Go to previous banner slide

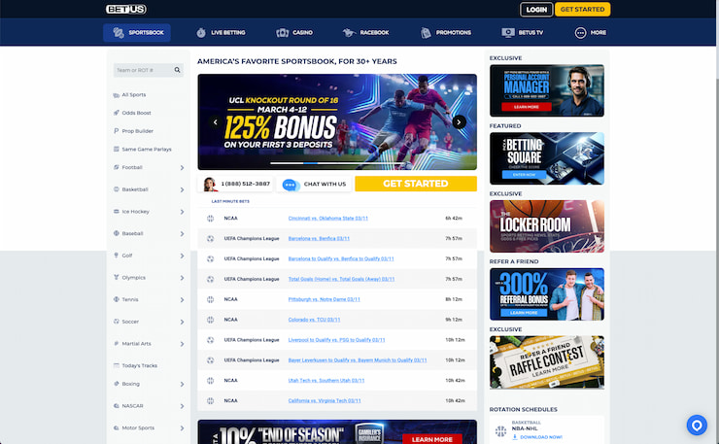[215, 122]
